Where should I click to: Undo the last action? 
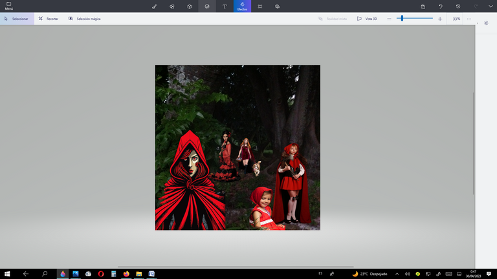click(x=441, y=6)
